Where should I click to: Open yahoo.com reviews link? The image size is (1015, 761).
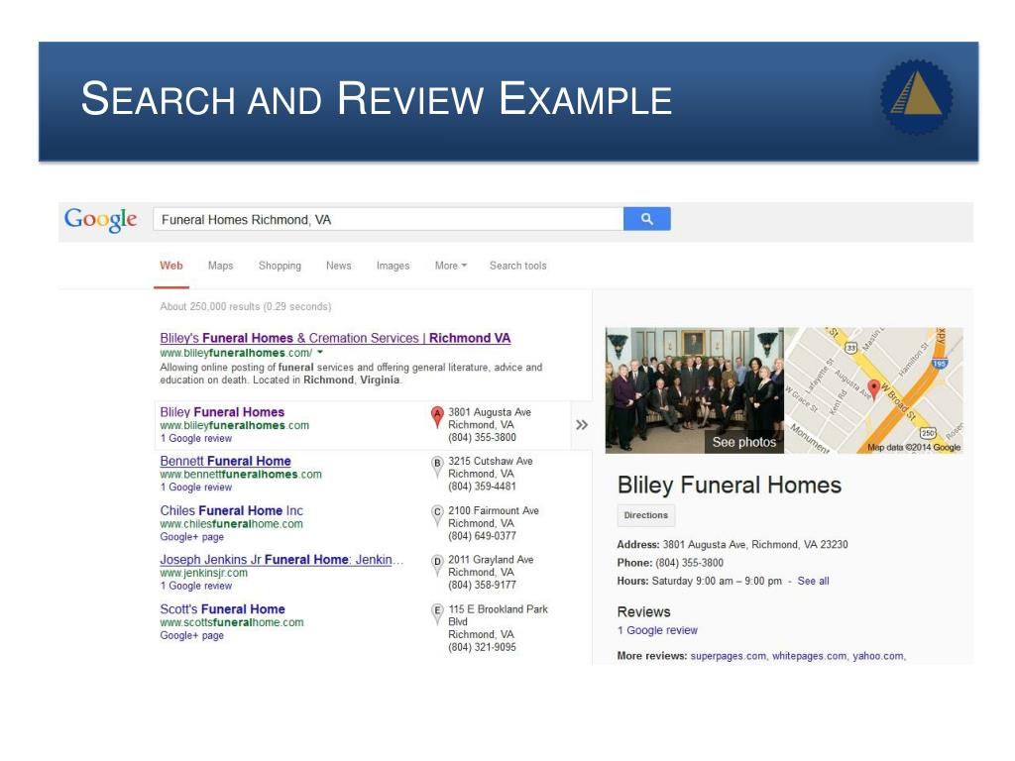pos(878,656)
